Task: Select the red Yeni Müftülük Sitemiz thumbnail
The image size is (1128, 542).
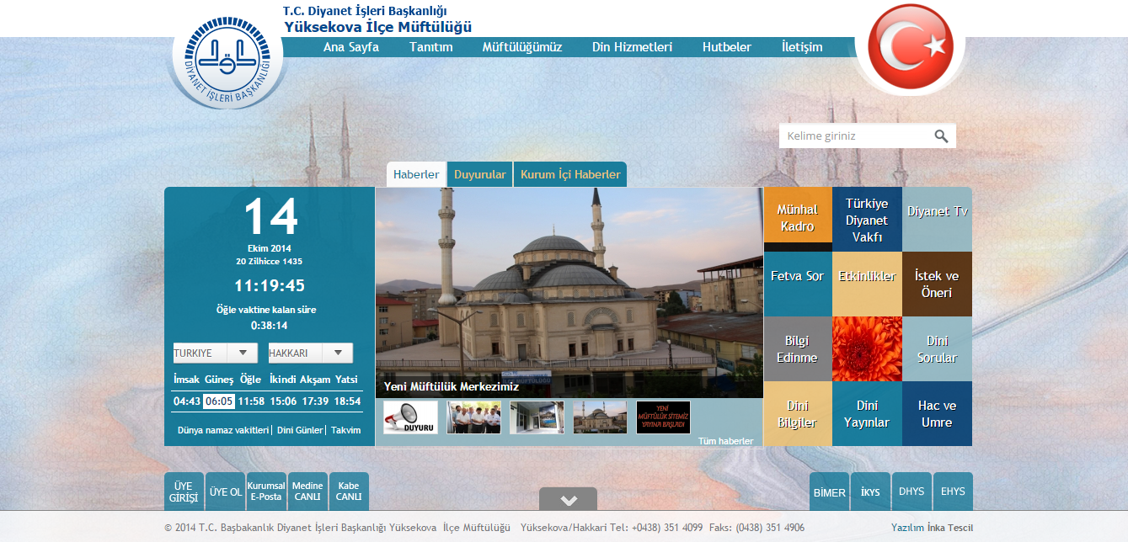Action: tap(663, 417)
